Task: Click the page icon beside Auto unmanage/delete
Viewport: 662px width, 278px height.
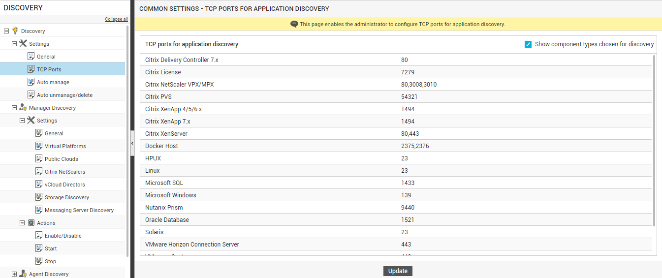Action: point(31,94)
